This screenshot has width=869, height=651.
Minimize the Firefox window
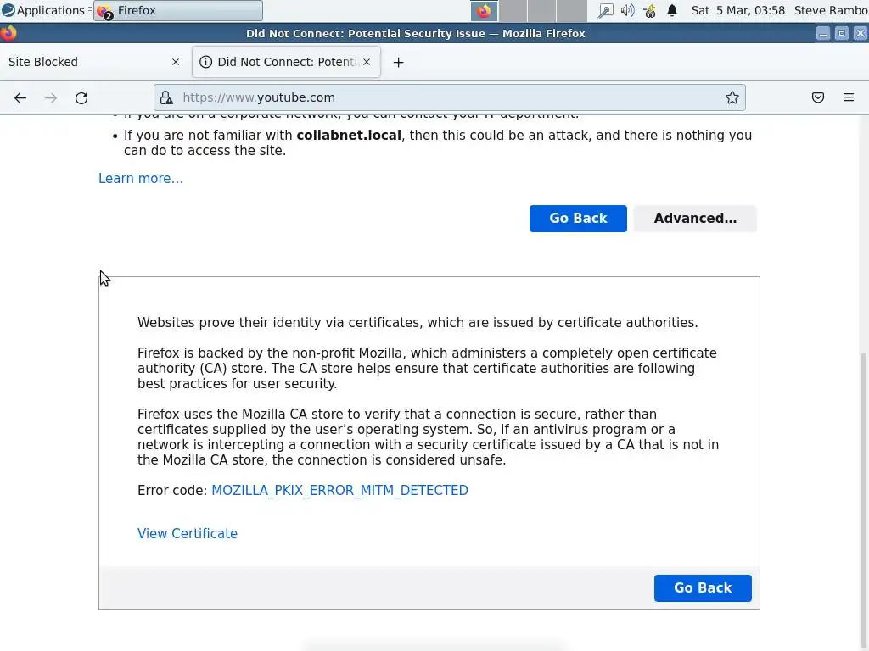823,34
